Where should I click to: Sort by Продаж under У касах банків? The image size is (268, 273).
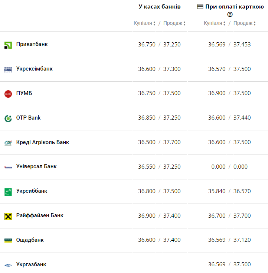point(174,23)
